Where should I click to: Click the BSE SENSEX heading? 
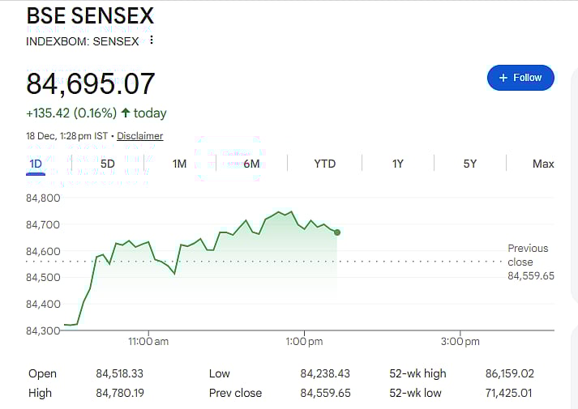(x=89, y=15)
